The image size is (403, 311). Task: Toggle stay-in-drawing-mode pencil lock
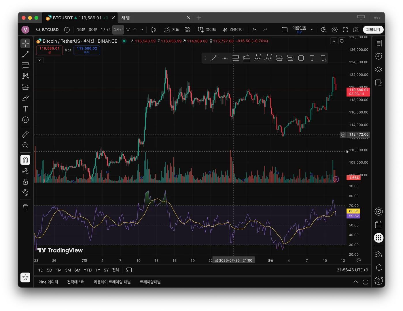25,171
